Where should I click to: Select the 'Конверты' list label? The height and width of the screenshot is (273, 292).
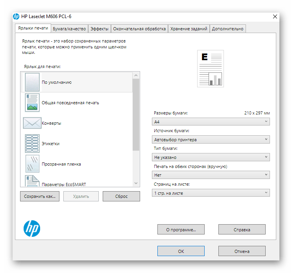[x=52, y=123]
